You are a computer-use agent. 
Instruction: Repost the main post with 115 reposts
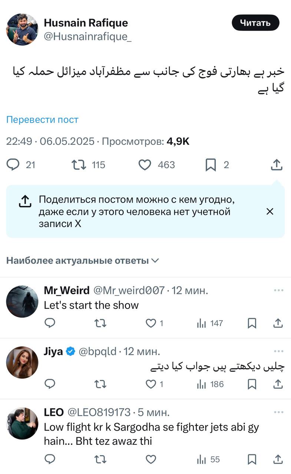pyautogui.click(x=79, y=165)
